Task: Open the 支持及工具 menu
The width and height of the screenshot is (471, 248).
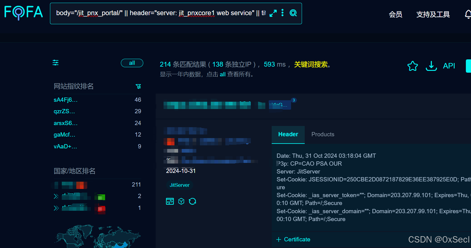Action: tap(433, 14)
